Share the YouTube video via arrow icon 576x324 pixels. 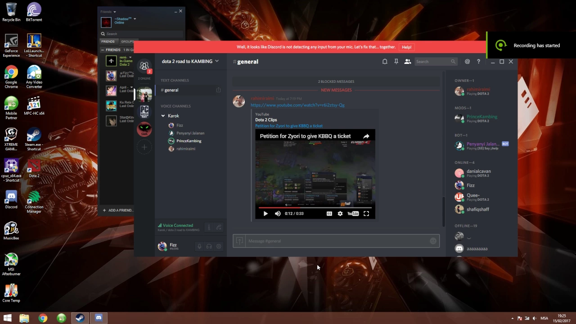(366, 136)
